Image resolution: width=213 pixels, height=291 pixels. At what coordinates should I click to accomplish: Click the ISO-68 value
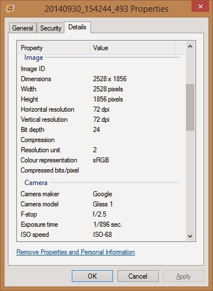[102, 235]
